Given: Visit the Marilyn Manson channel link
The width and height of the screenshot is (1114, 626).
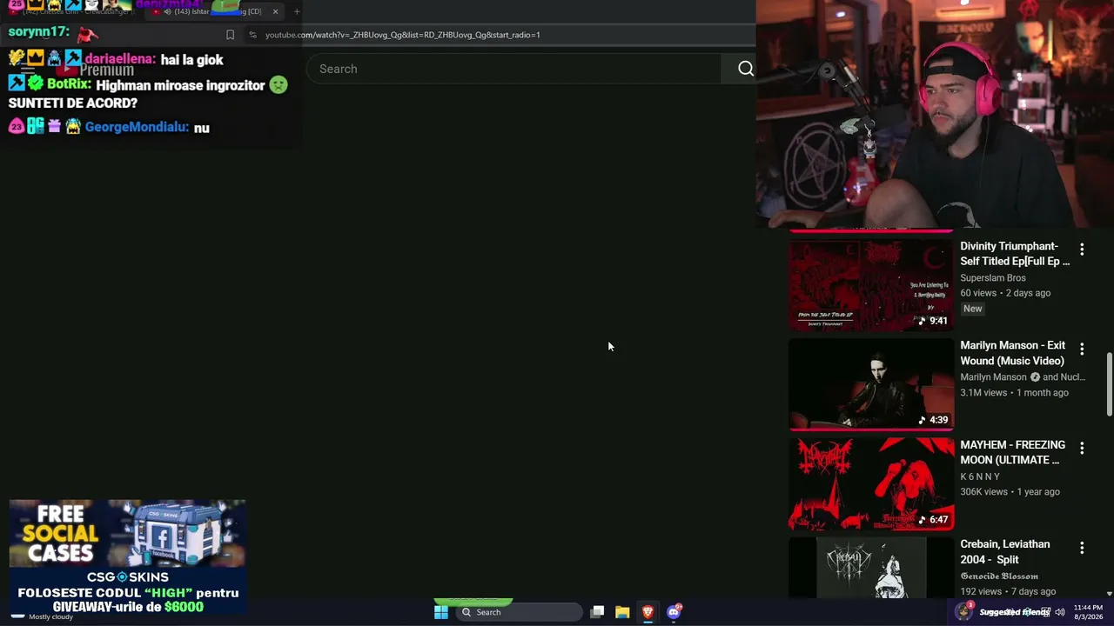Looking at the screenshot, I should (x=993, y=377).
